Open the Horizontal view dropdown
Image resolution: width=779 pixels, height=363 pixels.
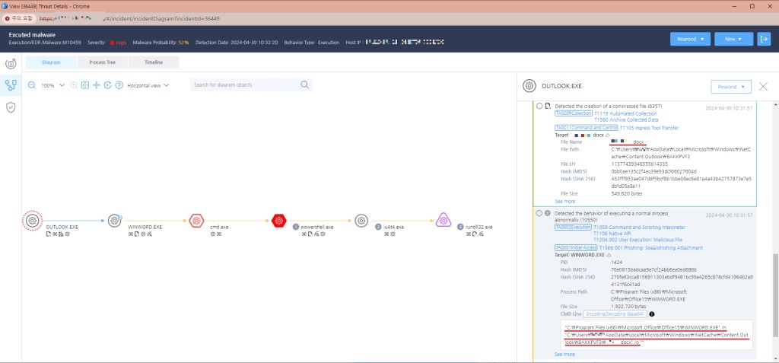(148, 85)
